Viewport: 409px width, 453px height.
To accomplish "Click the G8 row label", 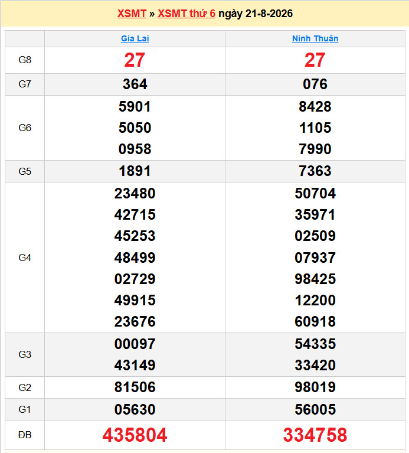I will coord(25,60).
